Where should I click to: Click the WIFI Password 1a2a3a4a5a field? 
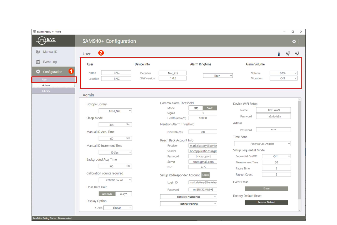[x=273, y=116]
